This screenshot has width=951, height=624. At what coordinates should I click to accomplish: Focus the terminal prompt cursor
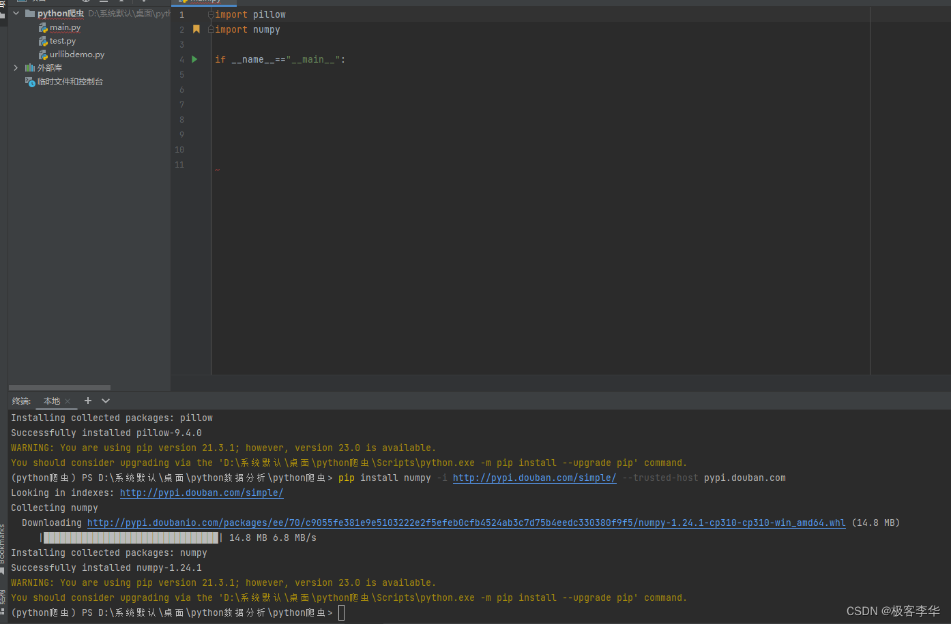(x=342, y=613)
